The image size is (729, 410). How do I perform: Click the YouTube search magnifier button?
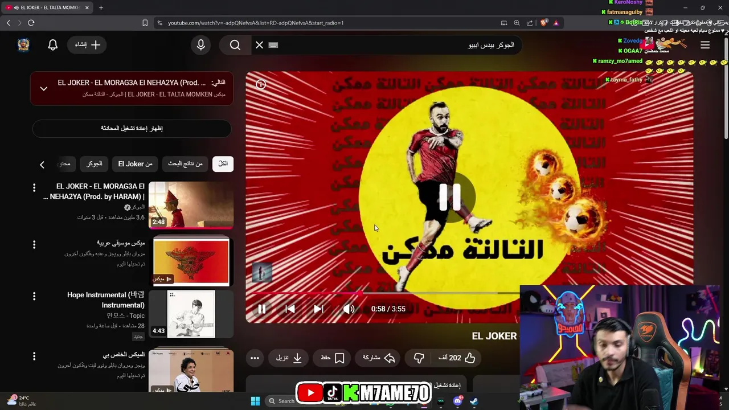(235, 45)
